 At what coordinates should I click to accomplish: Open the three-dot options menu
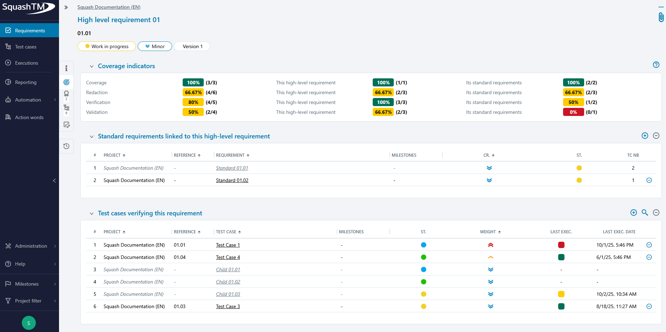pos(661,7)
